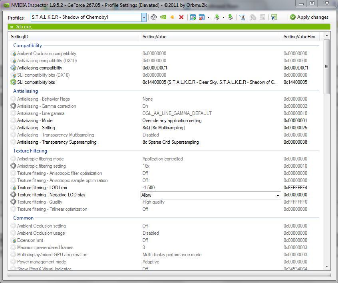Screen dimensions: 338x283
Task: Click the magnifier scan profiles icon
Action: (x=253, y=17)
